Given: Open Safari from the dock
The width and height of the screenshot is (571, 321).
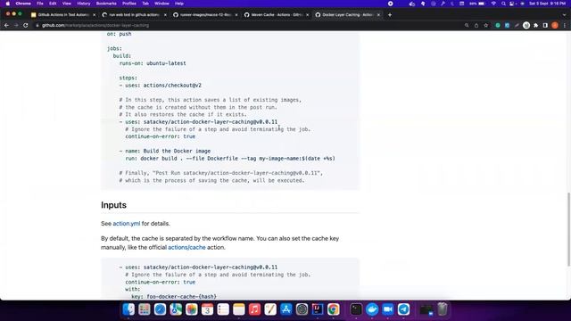Looking at the screenshot, I should pos(160,309).
